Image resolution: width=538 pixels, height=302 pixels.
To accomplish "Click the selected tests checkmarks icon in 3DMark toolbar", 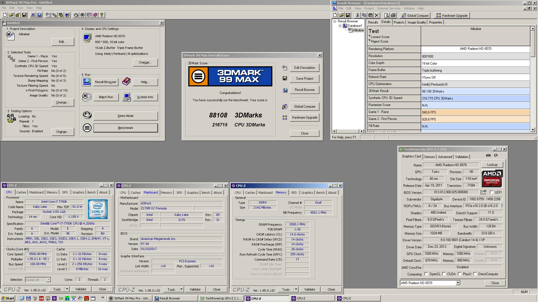I will click(x=54, y=15).
